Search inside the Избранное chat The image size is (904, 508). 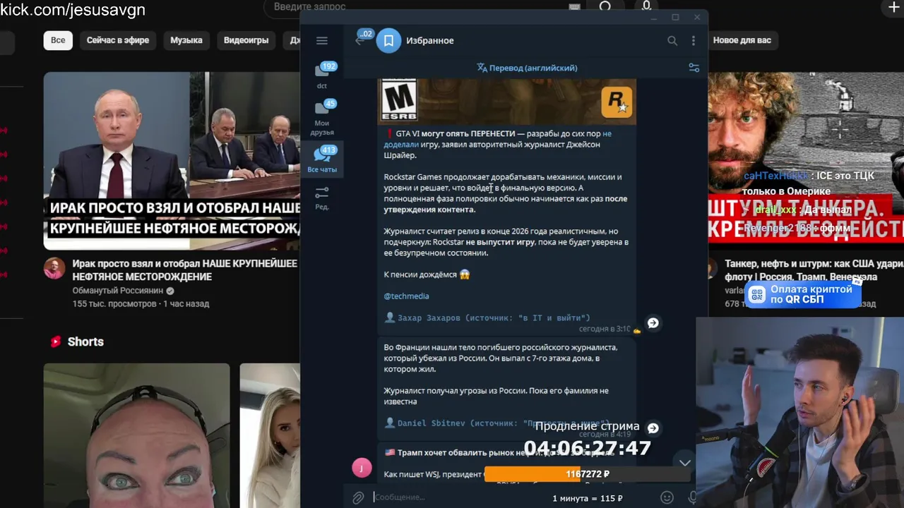pyautogui.click(x=672, y=41)
